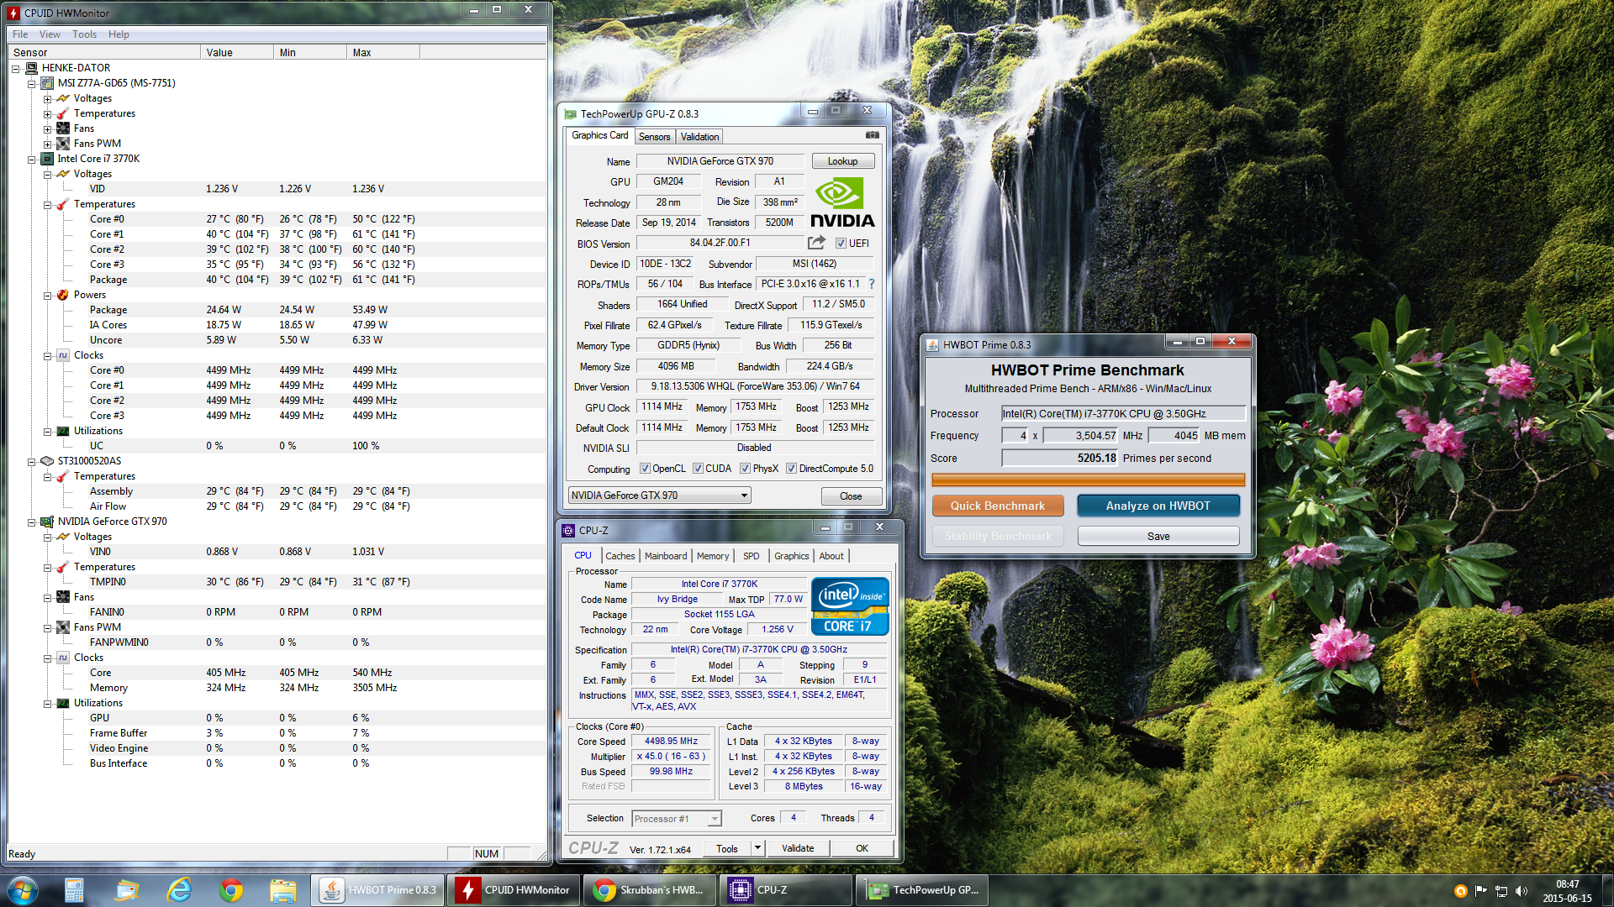Click the Action Center flag tray icon
Screen dimensions: 1614x907
[x=1481, y=891]
